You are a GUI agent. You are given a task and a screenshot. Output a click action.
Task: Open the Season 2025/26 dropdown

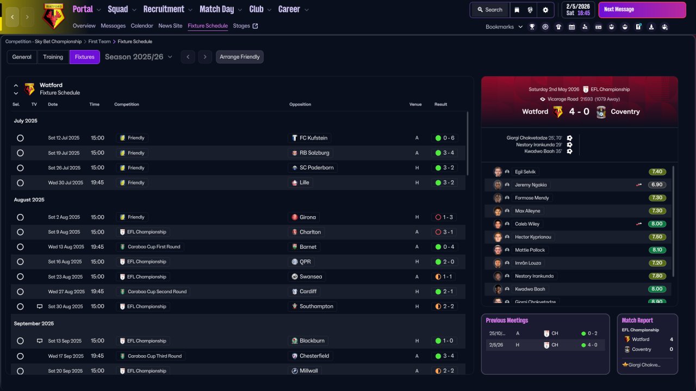pyautogui.click(x=139, y=57)
